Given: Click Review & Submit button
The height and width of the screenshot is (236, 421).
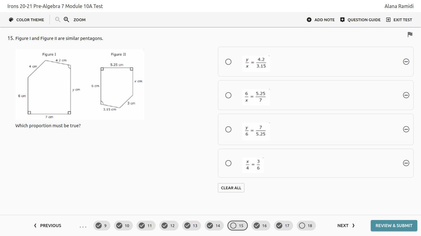Looking at the screenshot, I should (394, 226).
